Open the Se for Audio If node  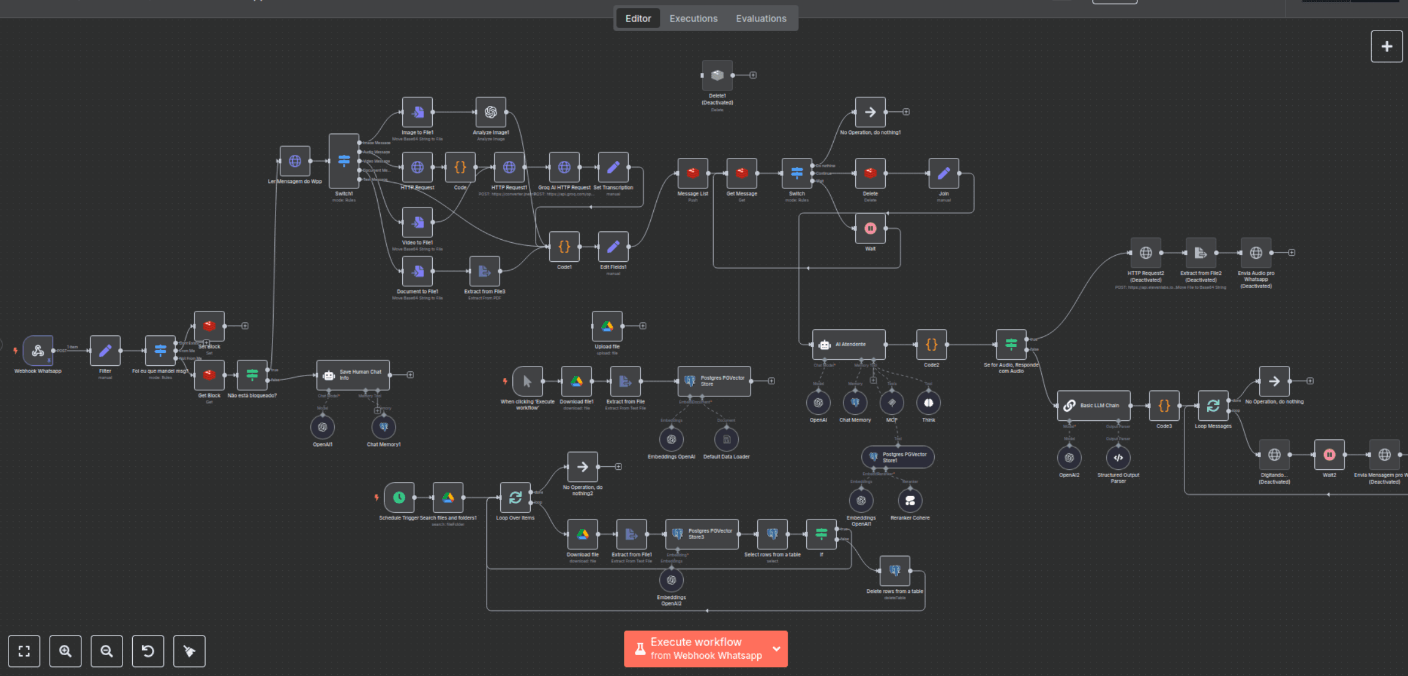[1011, 344]
